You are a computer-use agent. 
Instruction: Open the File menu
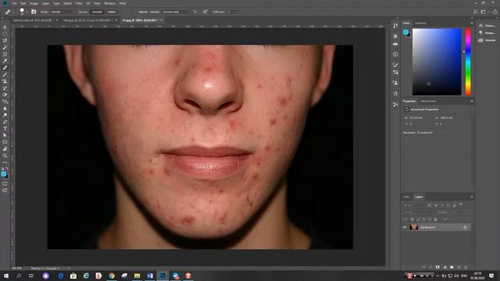(14, 3)
